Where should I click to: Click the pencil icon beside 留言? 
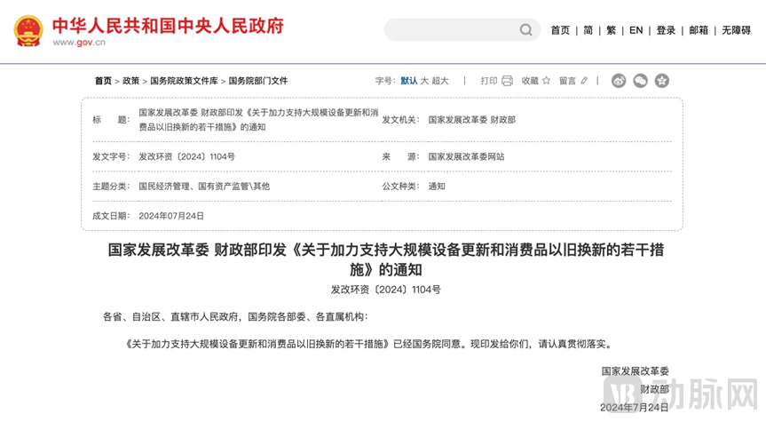pos(584,81)
